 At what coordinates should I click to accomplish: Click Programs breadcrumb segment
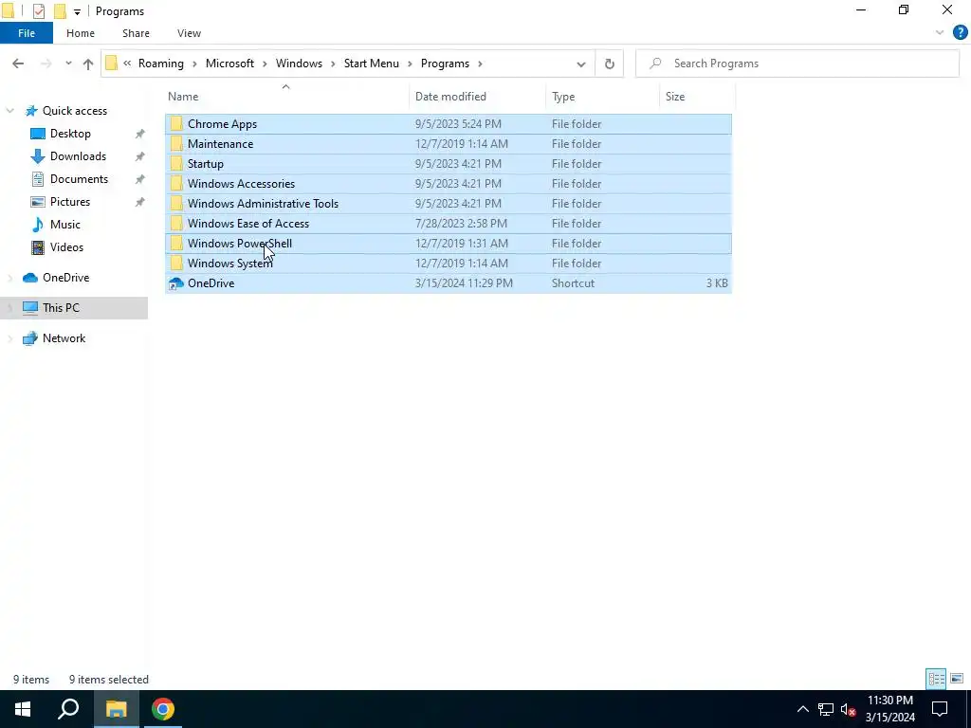(x=445, y=64)
